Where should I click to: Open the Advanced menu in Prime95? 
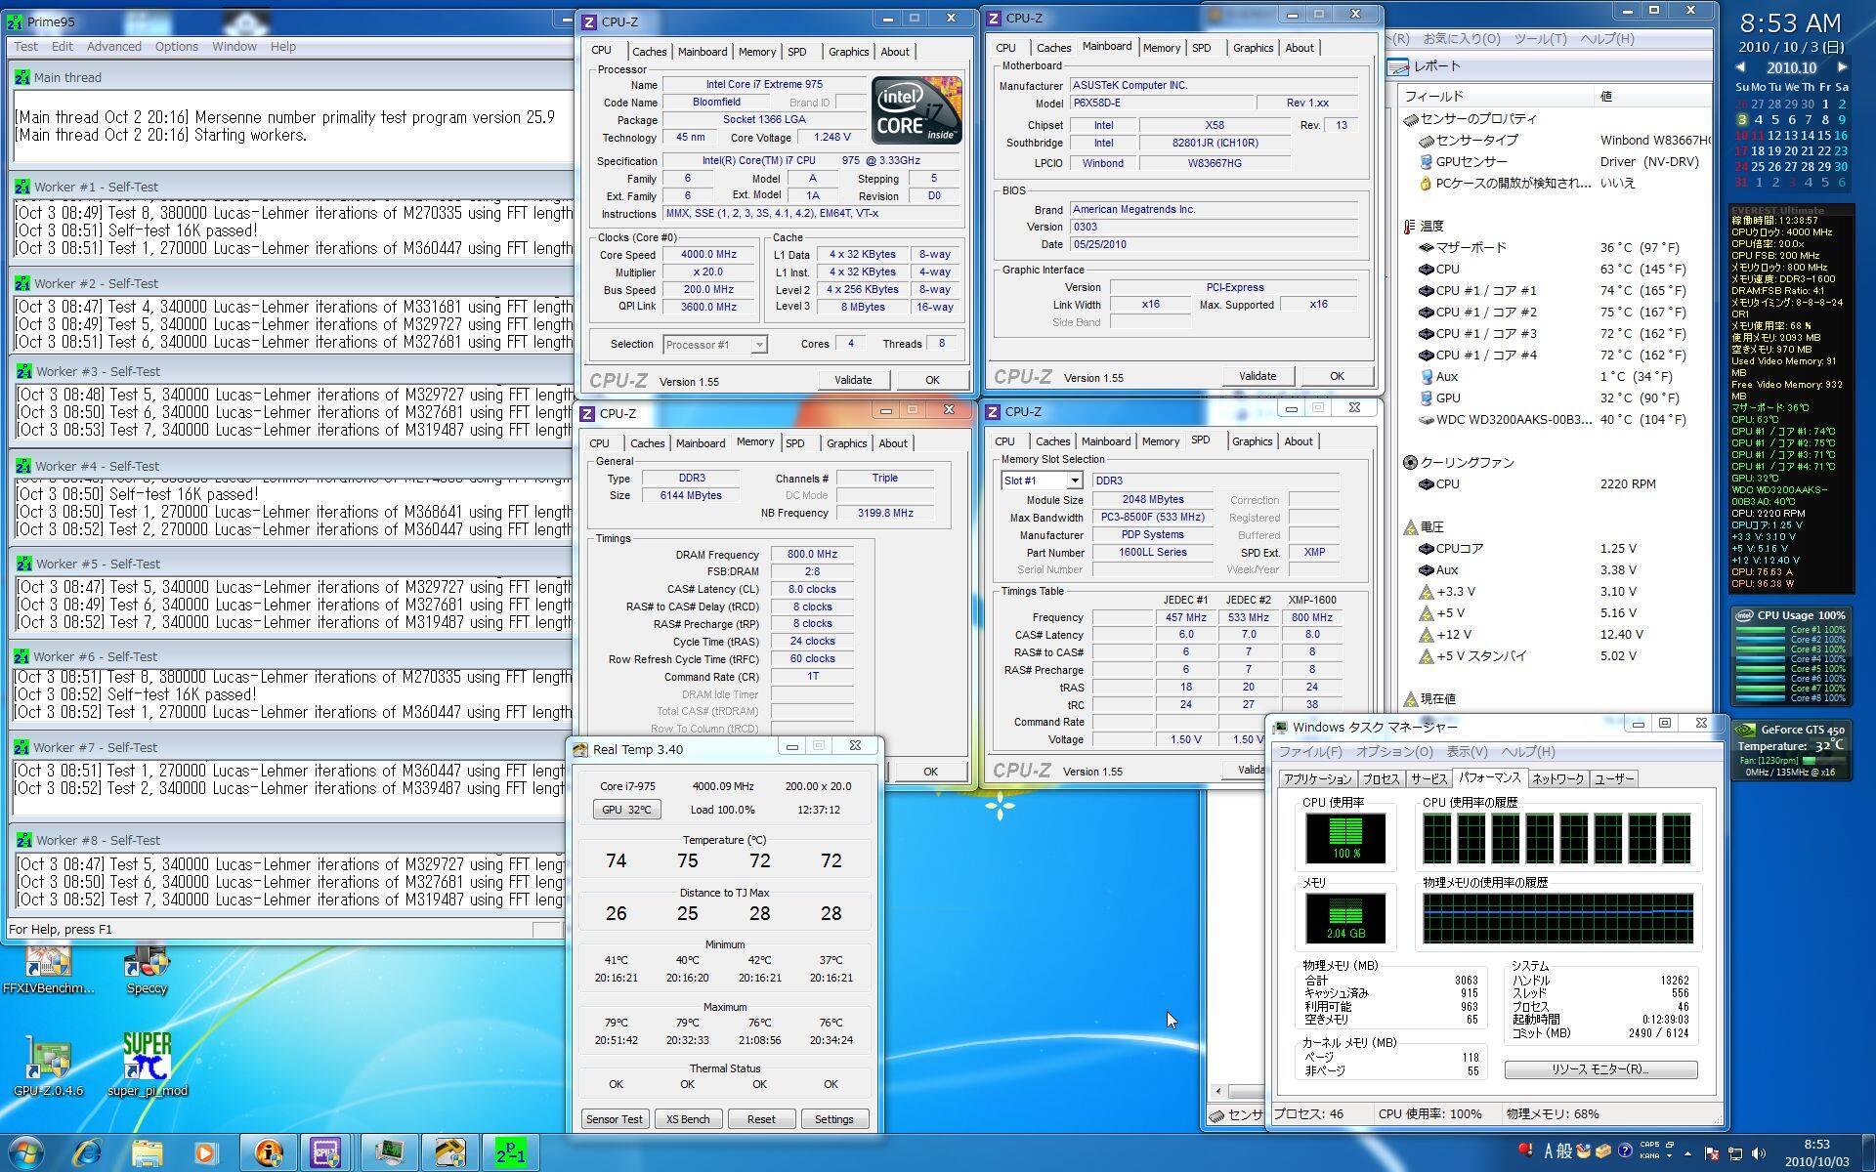pyautogui.click(x=113, y=47)
